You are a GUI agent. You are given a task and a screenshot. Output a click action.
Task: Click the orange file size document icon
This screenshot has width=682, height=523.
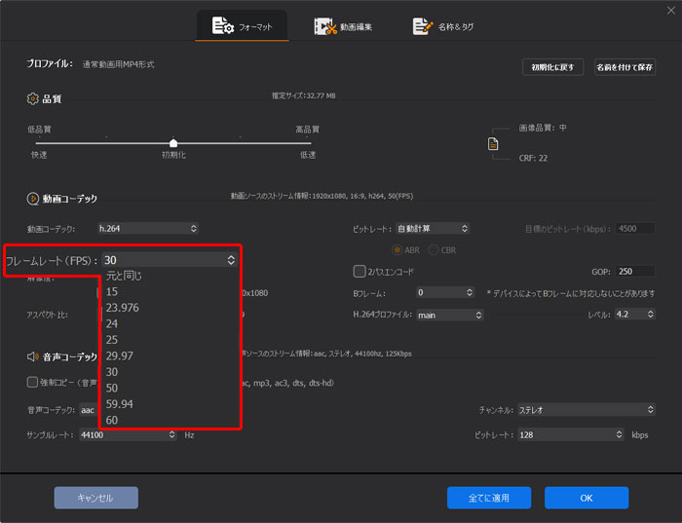[x=493, y=143]
